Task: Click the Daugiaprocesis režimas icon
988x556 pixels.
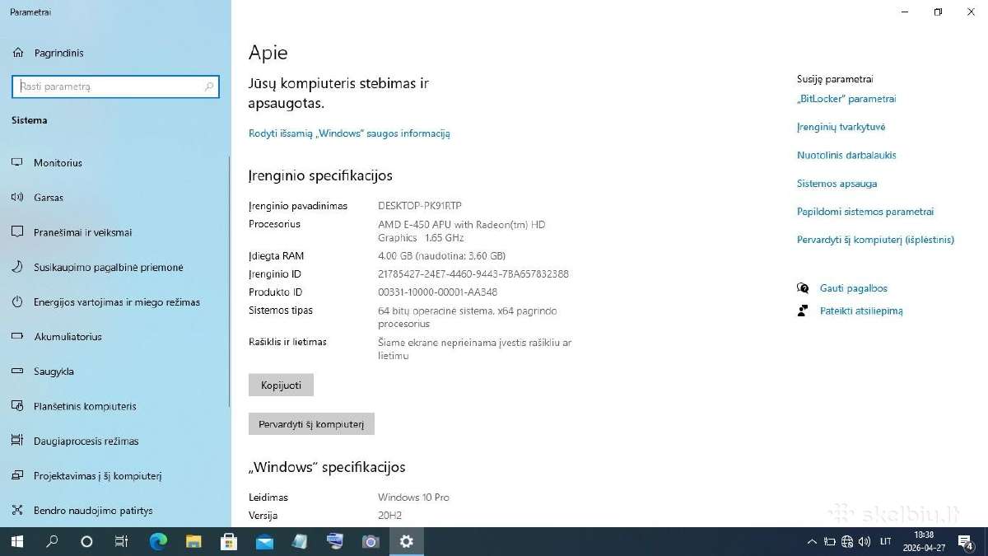Action: (17, 441)
